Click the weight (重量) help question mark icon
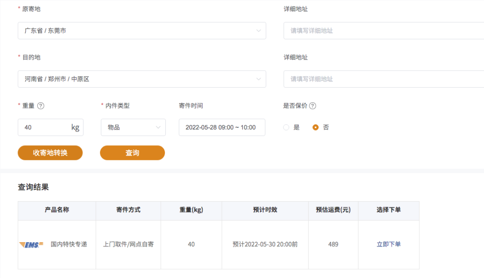This screenshot has width=484, height=278. 41,105
